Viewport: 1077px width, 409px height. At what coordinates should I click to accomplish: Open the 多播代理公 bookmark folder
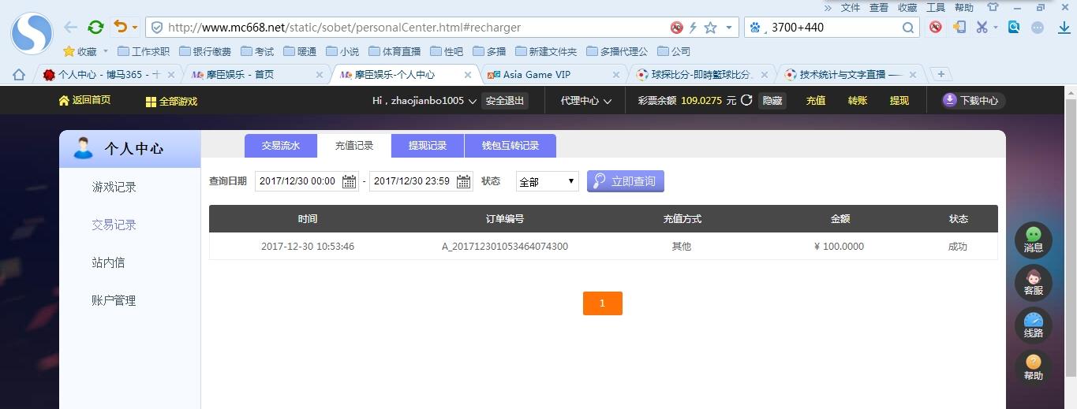616,51
